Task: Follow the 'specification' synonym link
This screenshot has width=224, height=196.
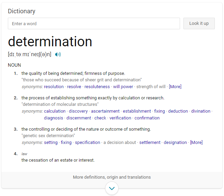Action: (88, 143)
